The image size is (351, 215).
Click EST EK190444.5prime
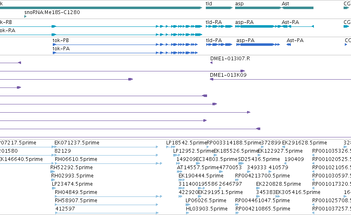click(201, 176)
